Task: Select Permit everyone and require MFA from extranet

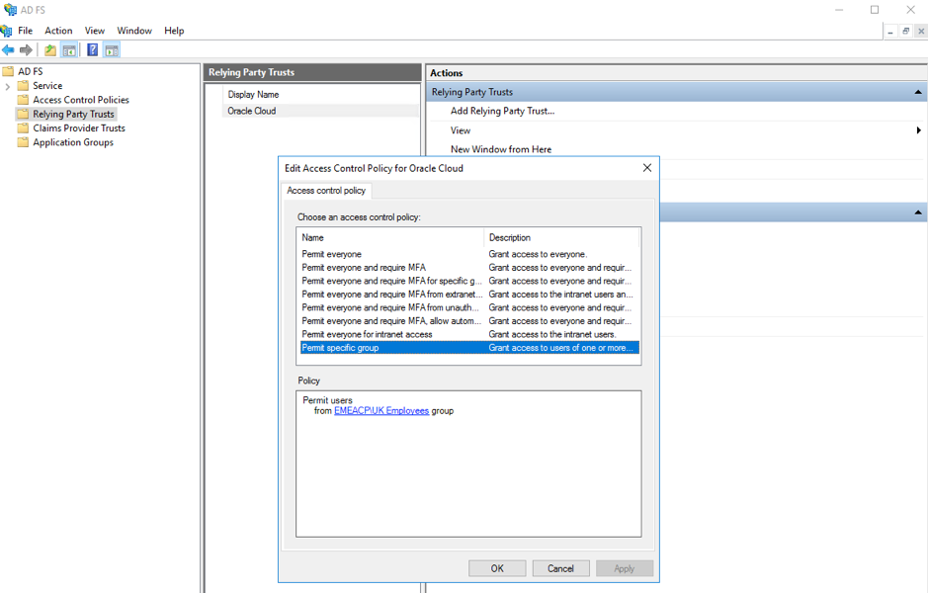Action: tap(468, 295)
